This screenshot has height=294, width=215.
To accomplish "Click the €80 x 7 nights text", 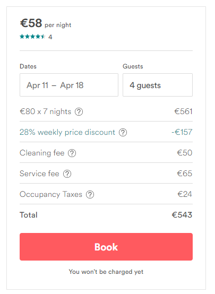I will (x=46, y=111).
